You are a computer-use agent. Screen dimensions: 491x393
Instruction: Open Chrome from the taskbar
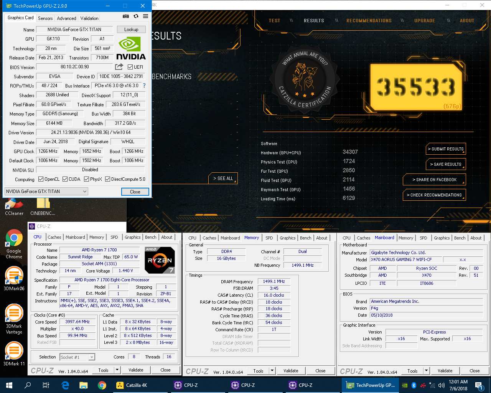102,385
